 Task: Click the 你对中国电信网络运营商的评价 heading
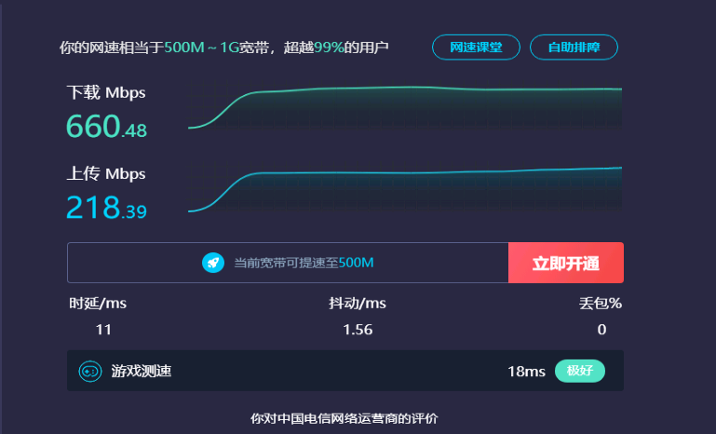pos(344,418)
